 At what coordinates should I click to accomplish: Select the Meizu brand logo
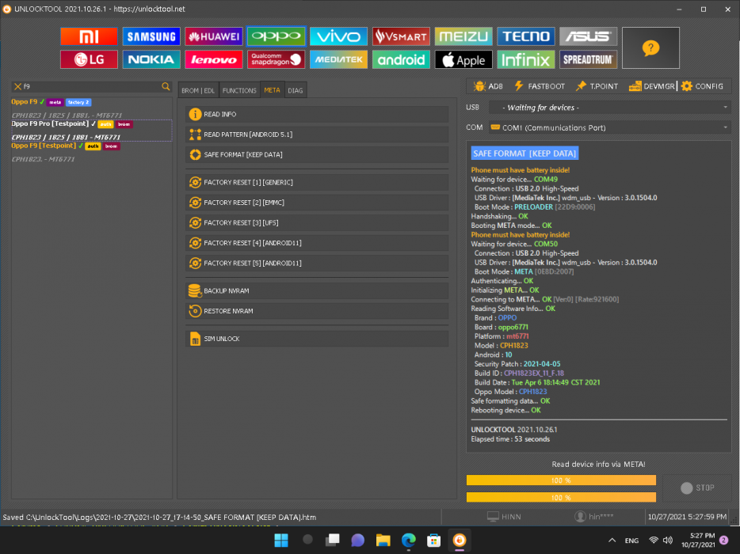[463, 36]
